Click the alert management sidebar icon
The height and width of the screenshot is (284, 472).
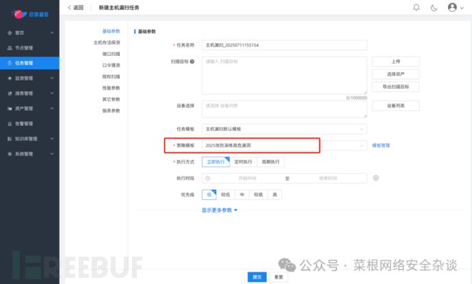(10, 124)
